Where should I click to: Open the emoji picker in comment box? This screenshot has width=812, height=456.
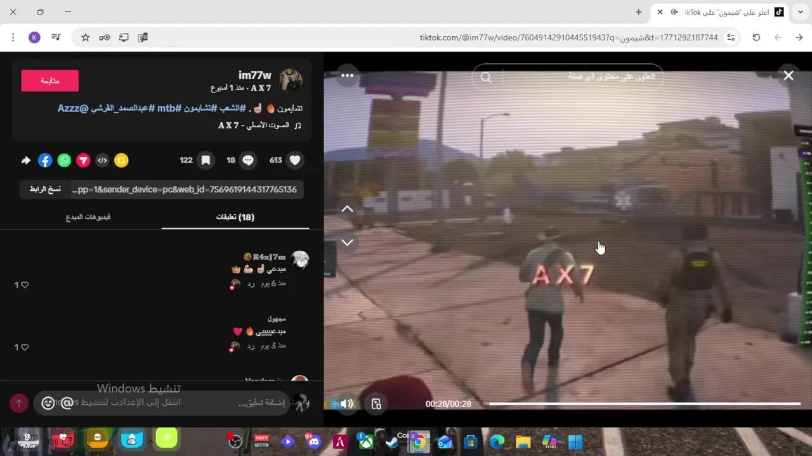click(x=48, y=403)
